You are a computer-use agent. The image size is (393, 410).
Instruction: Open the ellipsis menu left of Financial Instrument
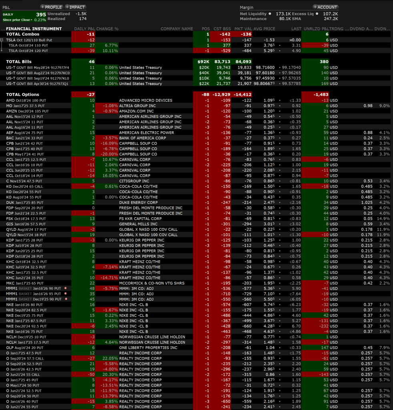coord(3,29)
